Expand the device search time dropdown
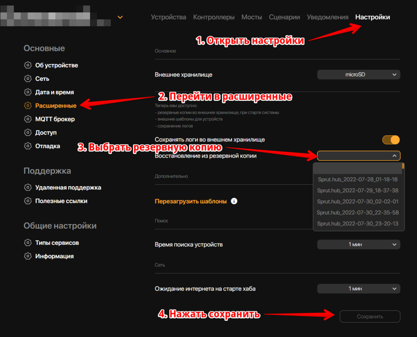Screen dimensions: 417x337 [x=358, y=244]
